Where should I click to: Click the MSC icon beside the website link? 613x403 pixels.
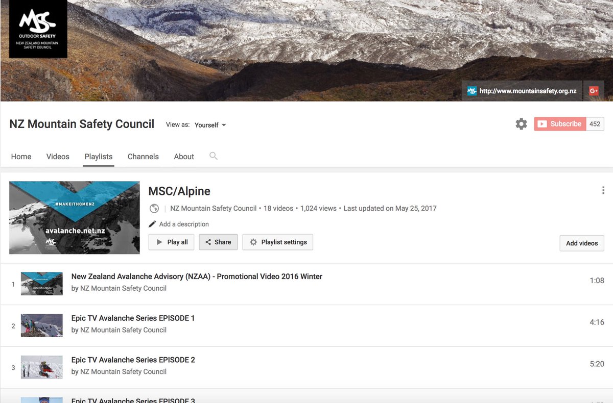coord(471,91)
